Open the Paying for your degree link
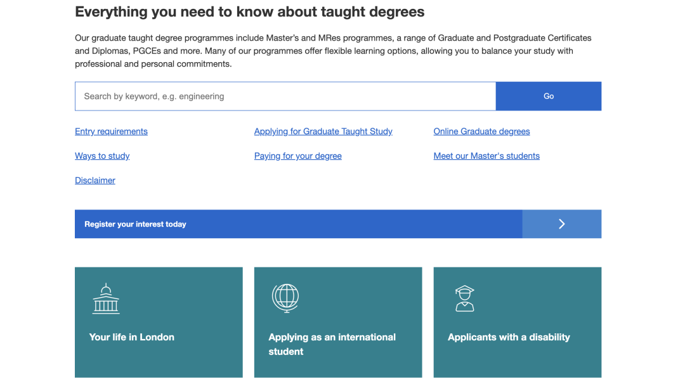 298,156
